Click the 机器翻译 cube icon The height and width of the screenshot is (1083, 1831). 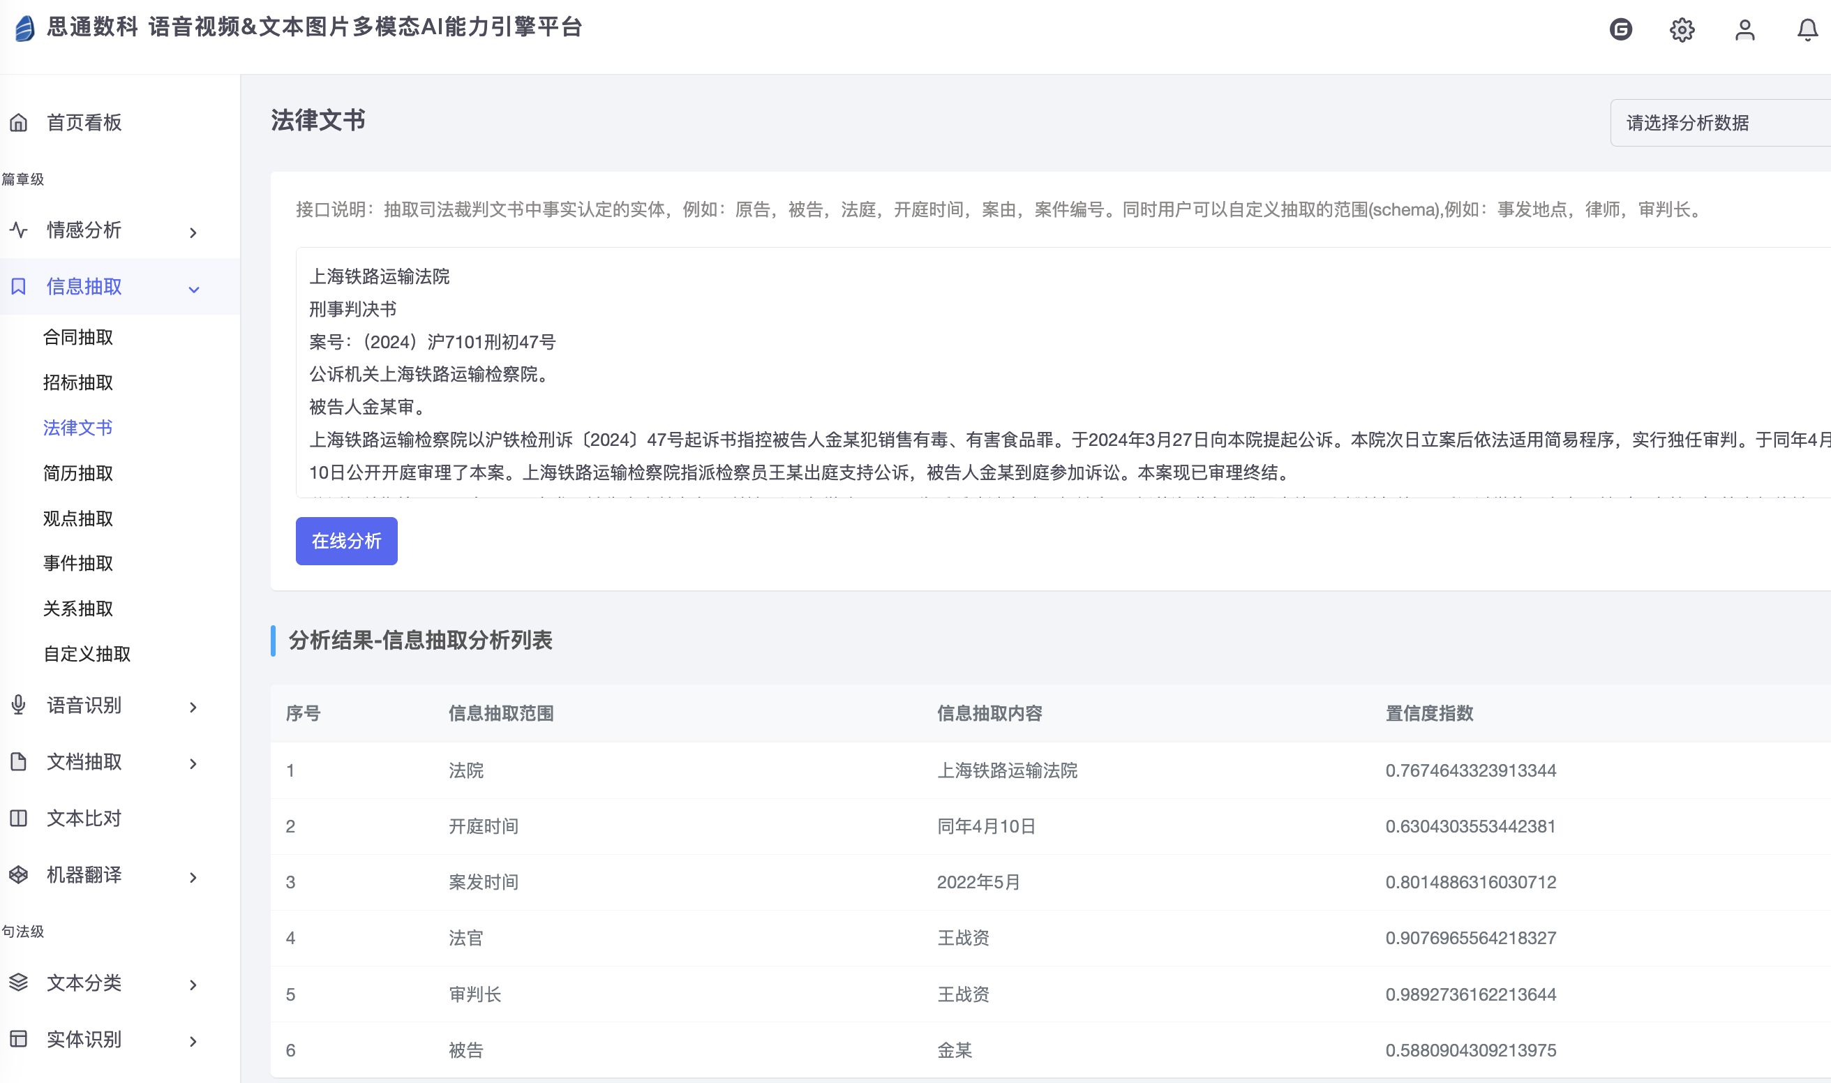19,874
